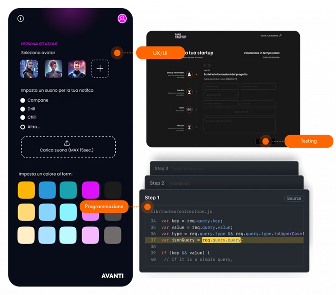
Task: Open the Step 3 collapsed card
Action: 224,168
